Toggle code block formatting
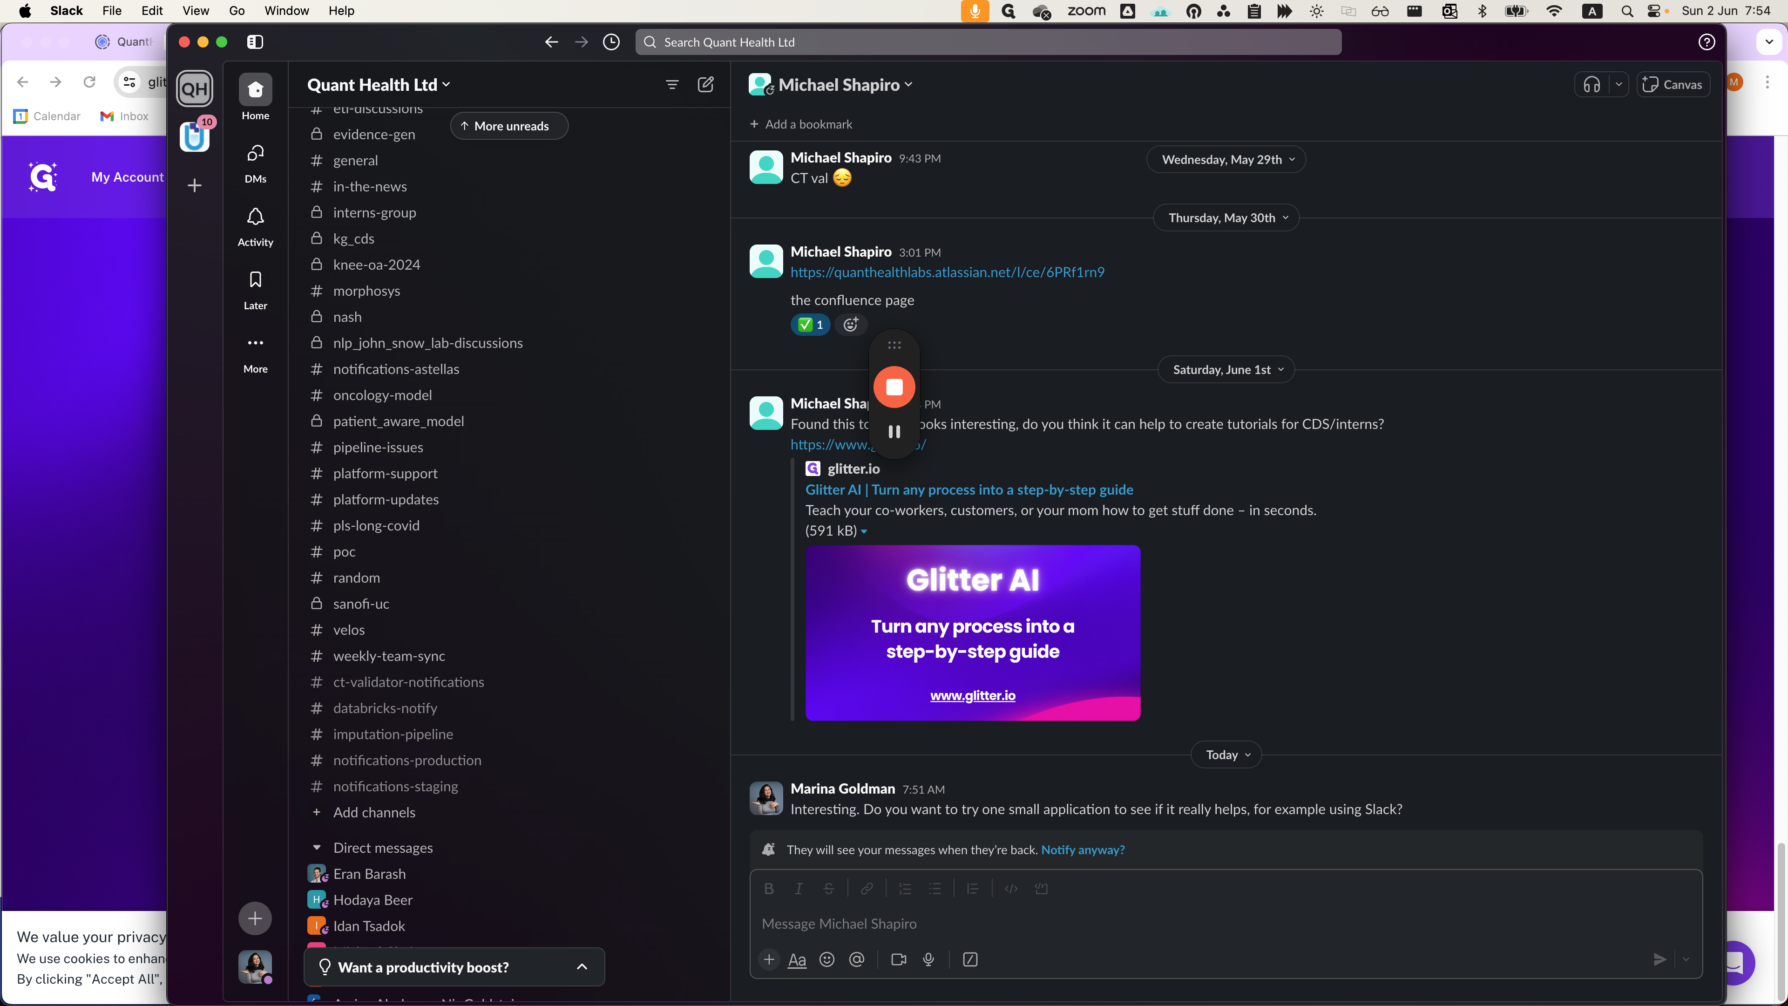Image resolution: width=1788 pixels, height=1006 pixels. (x=1041, y=889)
